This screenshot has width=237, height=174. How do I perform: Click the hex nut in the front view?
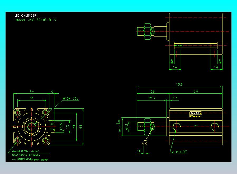click(32, 127)
